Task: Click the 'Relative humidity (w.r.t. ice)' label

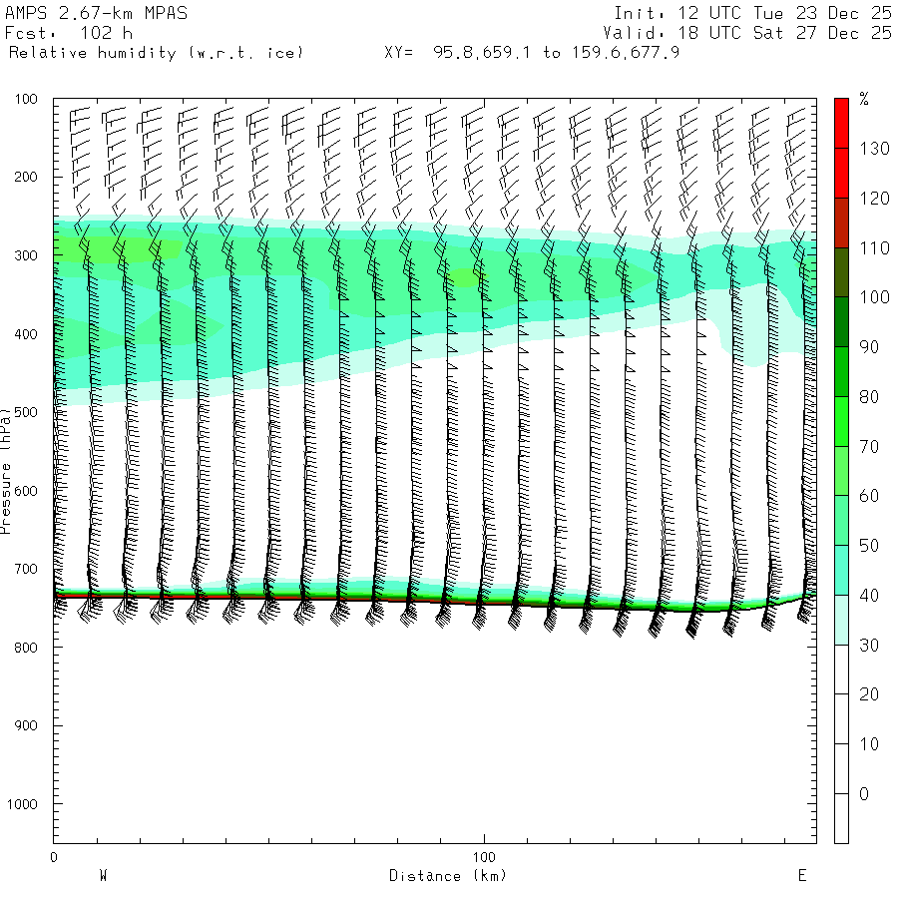Action: click(x=157, y=52)
